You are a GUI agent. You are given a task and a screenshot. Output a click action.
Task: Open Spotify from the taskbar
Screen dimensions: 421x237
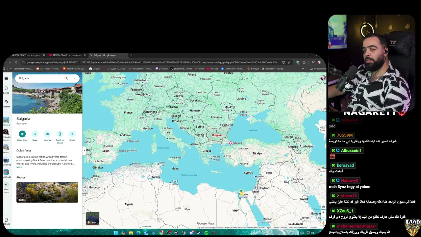206,233
